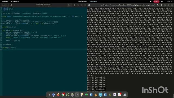The image size is (174, 98).
Task: Open the Persian date indicator in top bar
Action: [93, 1]
